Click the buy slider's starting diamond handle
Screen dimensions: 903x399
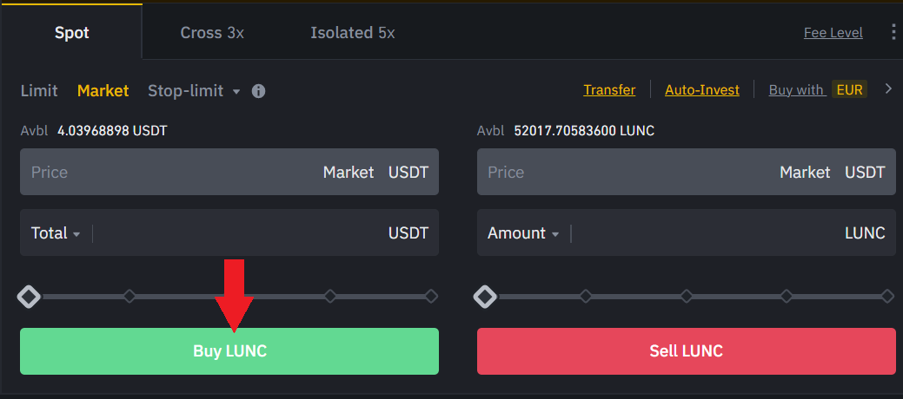[29, 297]
